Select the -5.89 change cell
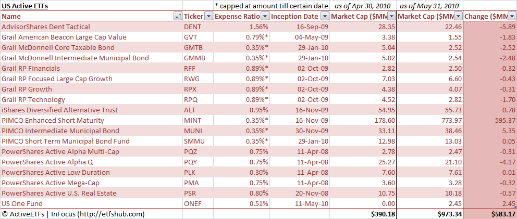The height and width of the screenshot is (219, 517). (x=490, y=27)
